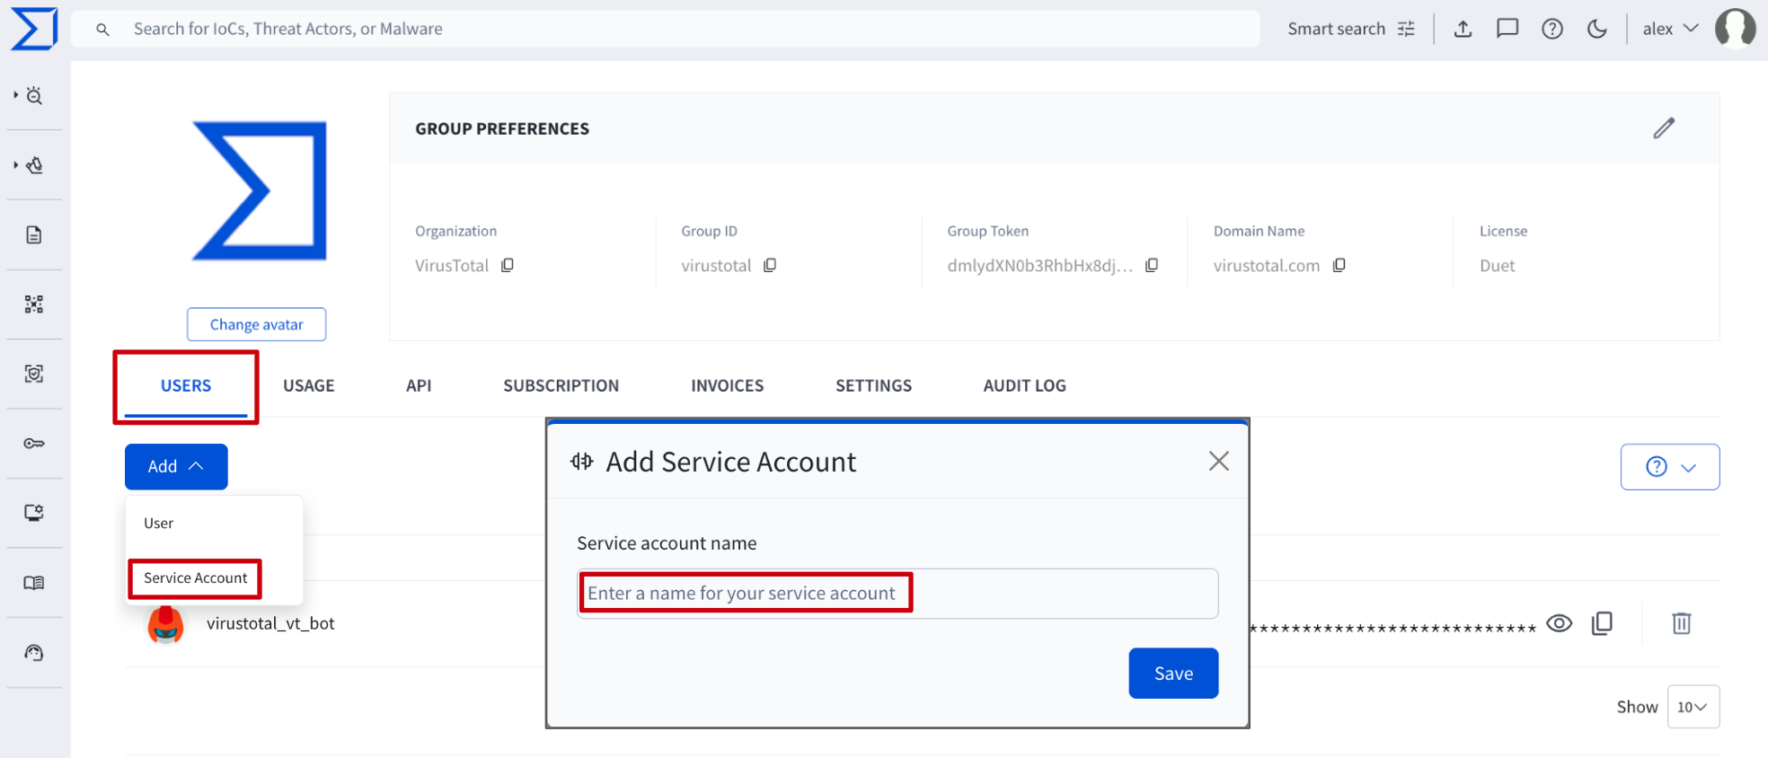1768x758 pixels.
Task: Click the VirusTotal sigma logo in top corner
Action: pos(34,29)
